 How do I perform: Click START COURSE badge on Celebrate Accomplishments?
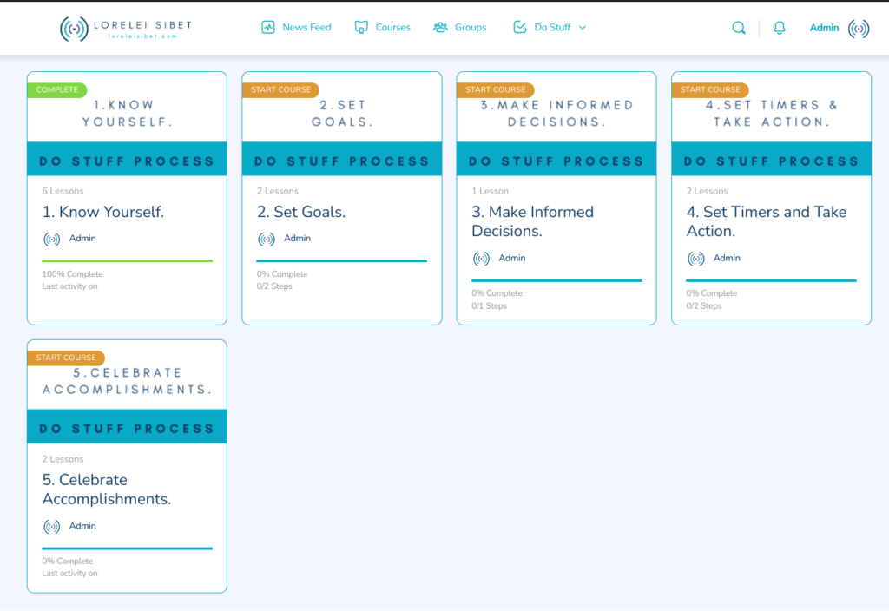pyautogui.click(x=66, y=358)
